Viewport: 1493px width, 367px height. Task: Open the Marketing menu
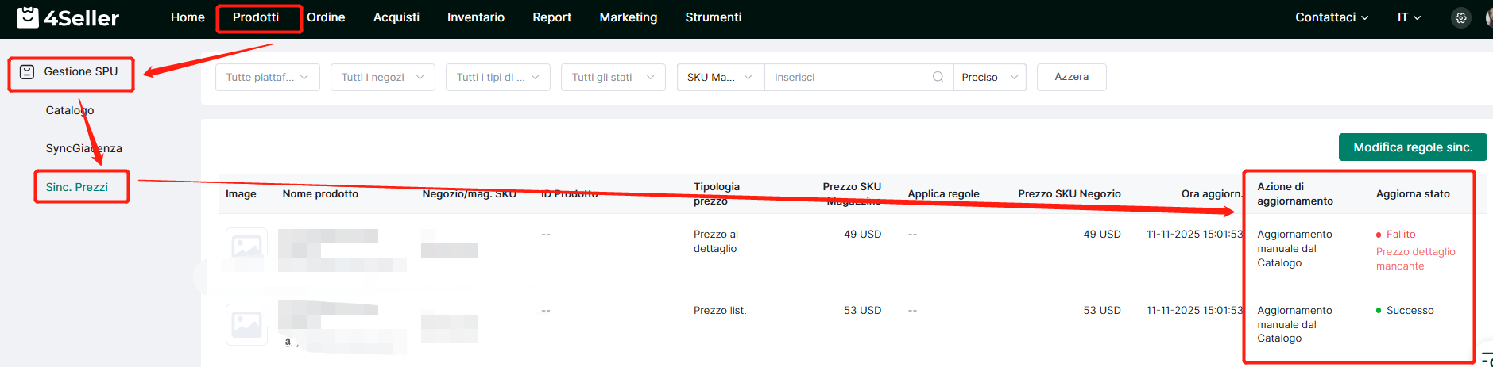628,17
